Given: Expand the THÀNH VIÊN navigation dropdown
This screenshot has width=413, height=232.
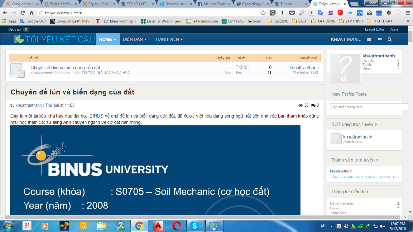Looking at the screenshot, I should pyautogui.click(x=168, y=39).
